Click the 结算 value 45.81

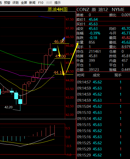(x=93, y=56)
